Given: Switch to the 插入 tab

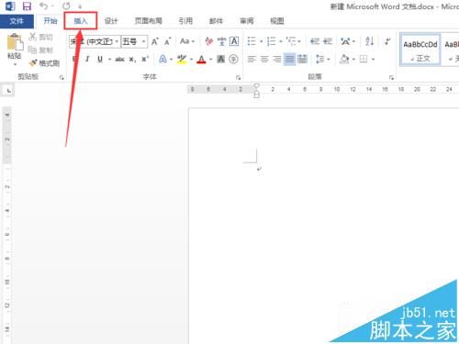Looking at the screenshot, I should click(81, 21).
